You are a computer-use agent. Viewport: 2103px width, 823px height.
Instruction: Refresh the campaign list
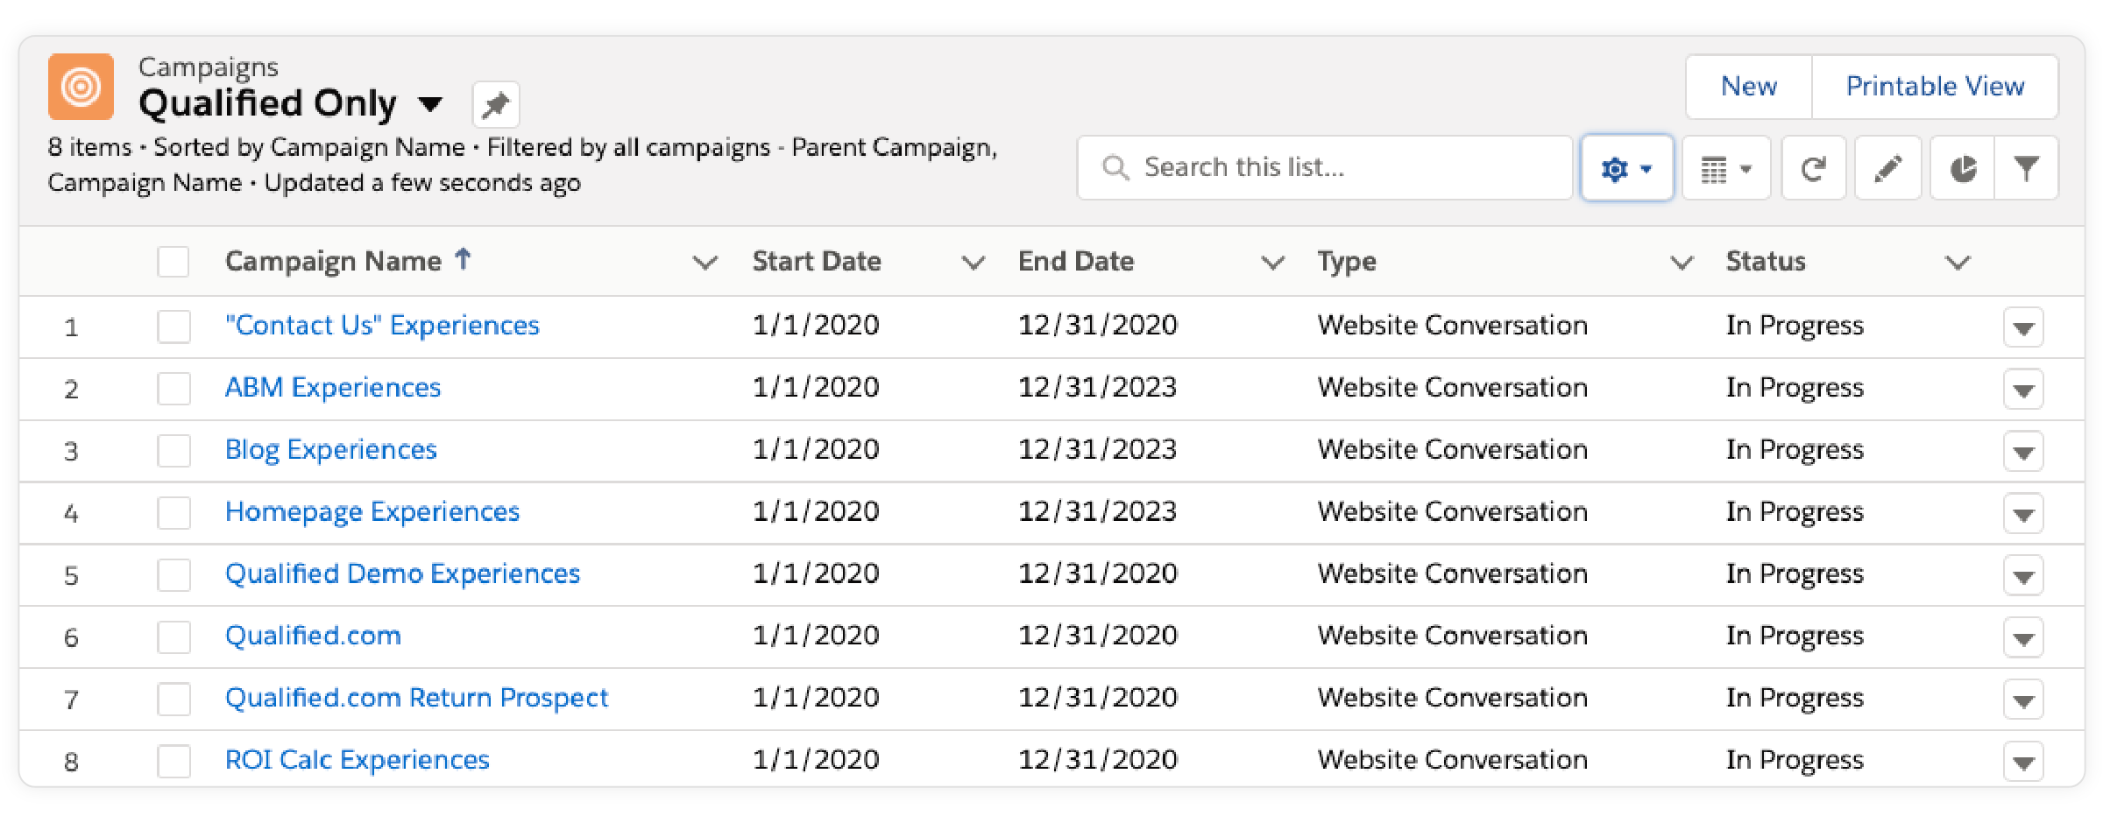coord(1814,167)
